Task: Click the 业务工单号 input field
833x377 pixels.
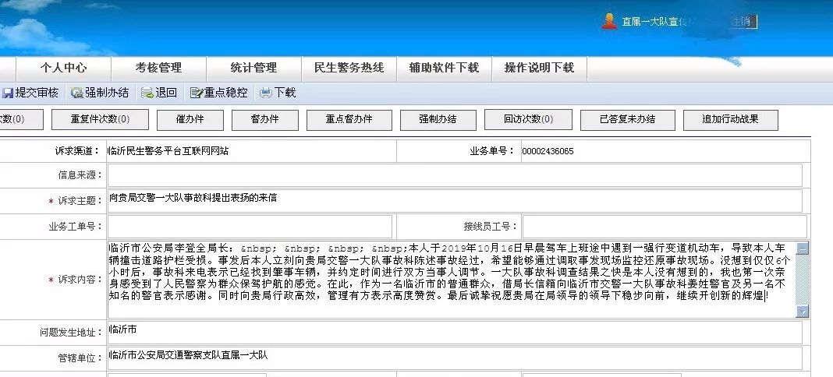Action: (x=250, y=227)
